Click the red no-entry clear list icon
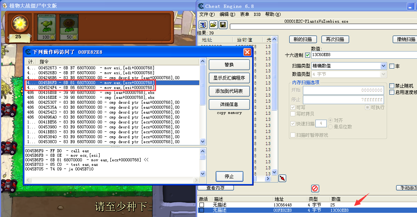This screenshot has height=217, width=417. pyautogui.click(x=315, y=189)
